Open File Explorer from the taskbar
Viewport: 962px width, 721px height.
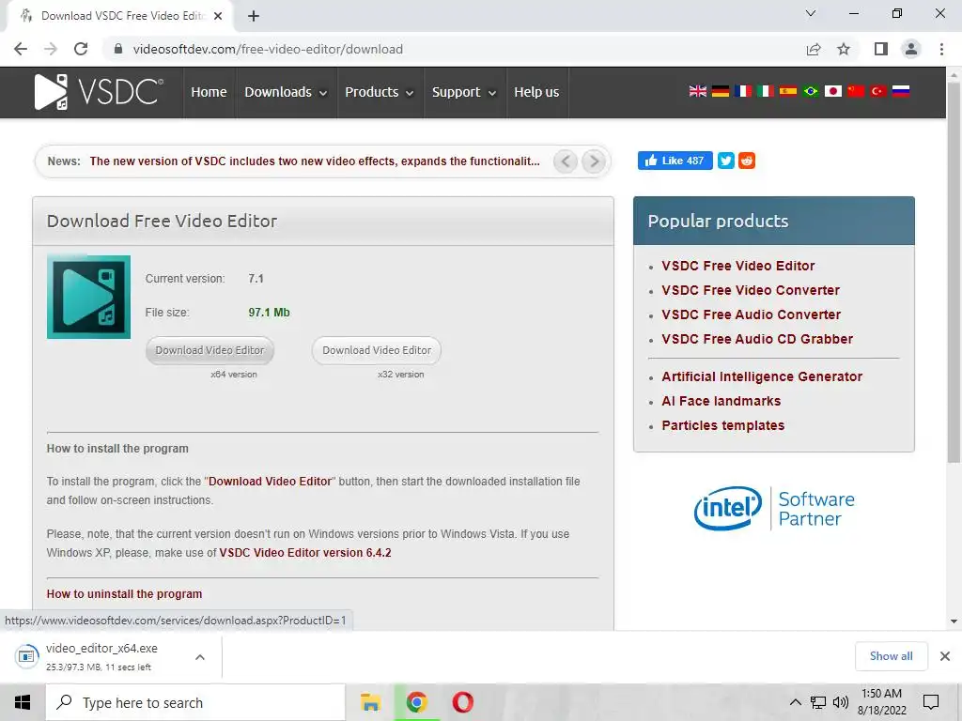pyautogui.click(x=370, y=702)
